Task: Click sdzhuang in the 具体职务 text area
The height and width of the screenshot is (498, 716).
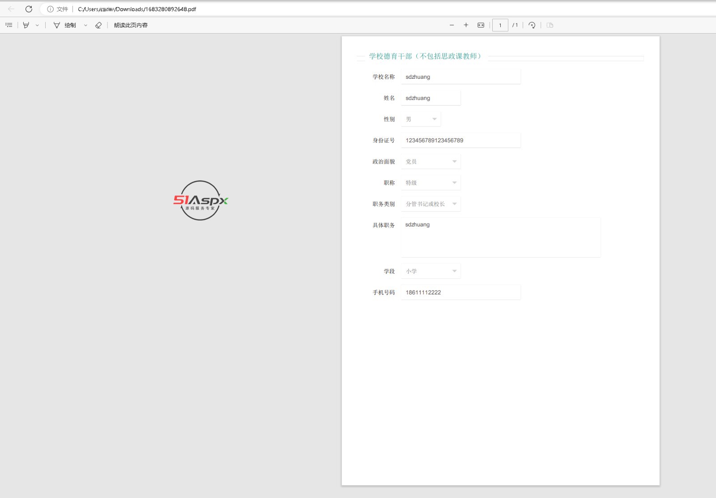Action: tap(418, 225)
